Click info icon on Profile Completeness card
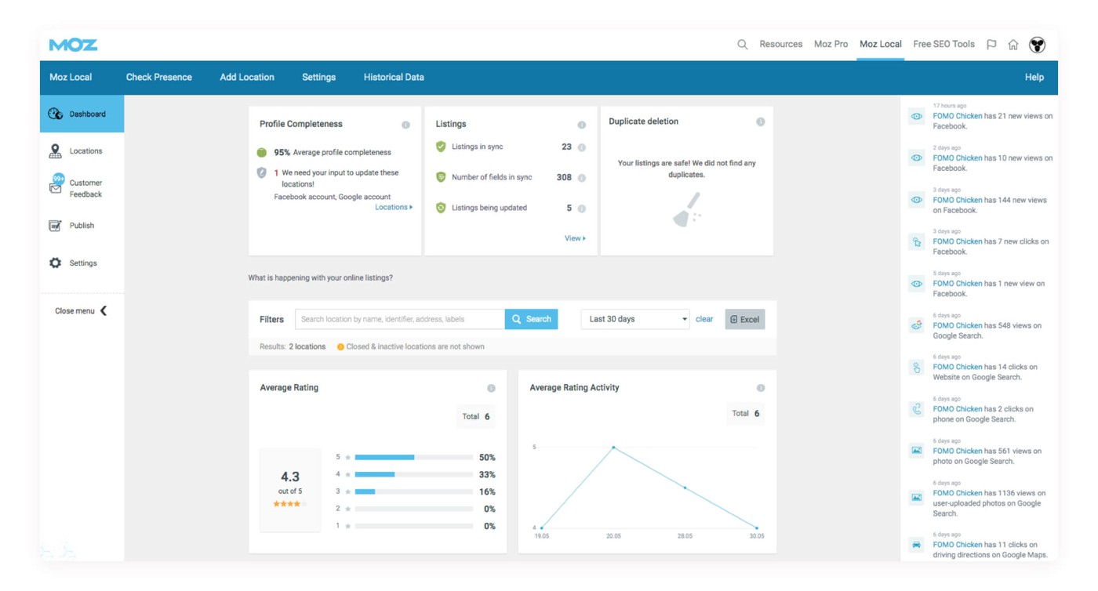This screenshot has width=1098, height=591. 405,125
